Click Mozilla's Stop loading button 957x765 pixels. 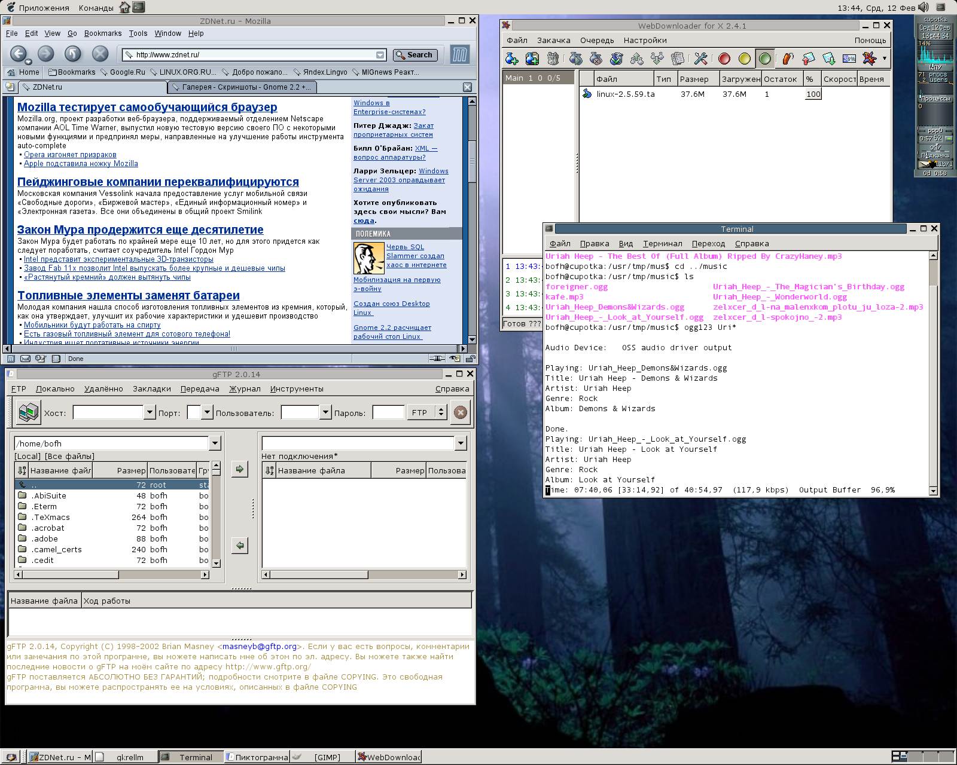[100, 54]
